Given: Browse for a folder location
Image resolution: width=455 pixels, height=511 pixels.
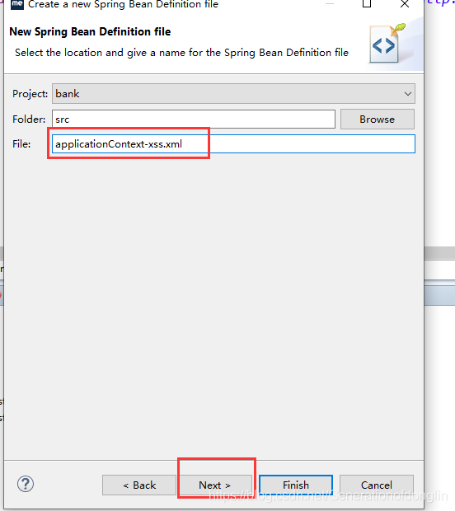Looking at the screenshot, I should [378, 120].
